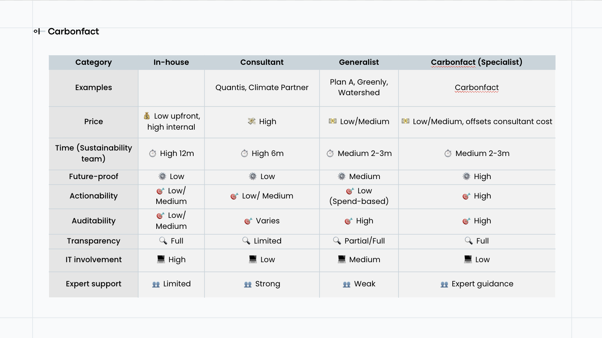
Task: Click the target icon beside Varies
Action: click(x=248, y=221)
